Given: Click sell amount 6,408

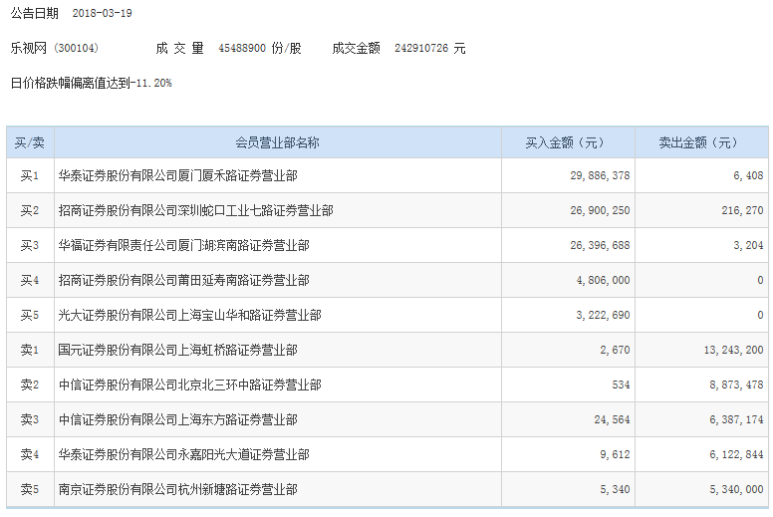Looking at the screenshot, I should (748, 175).
